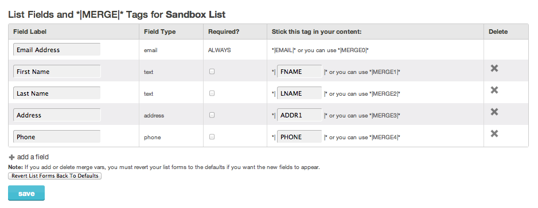The width and height of the screenshot is (538, 208).
Task: Remove the Phone field with X icon
Action: coord(494,134)
